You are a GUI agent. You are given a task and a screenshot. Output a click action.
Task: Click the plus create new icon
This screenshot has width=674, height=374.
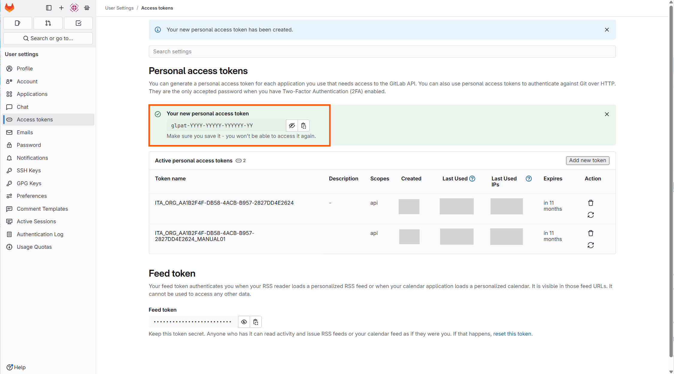61,8
